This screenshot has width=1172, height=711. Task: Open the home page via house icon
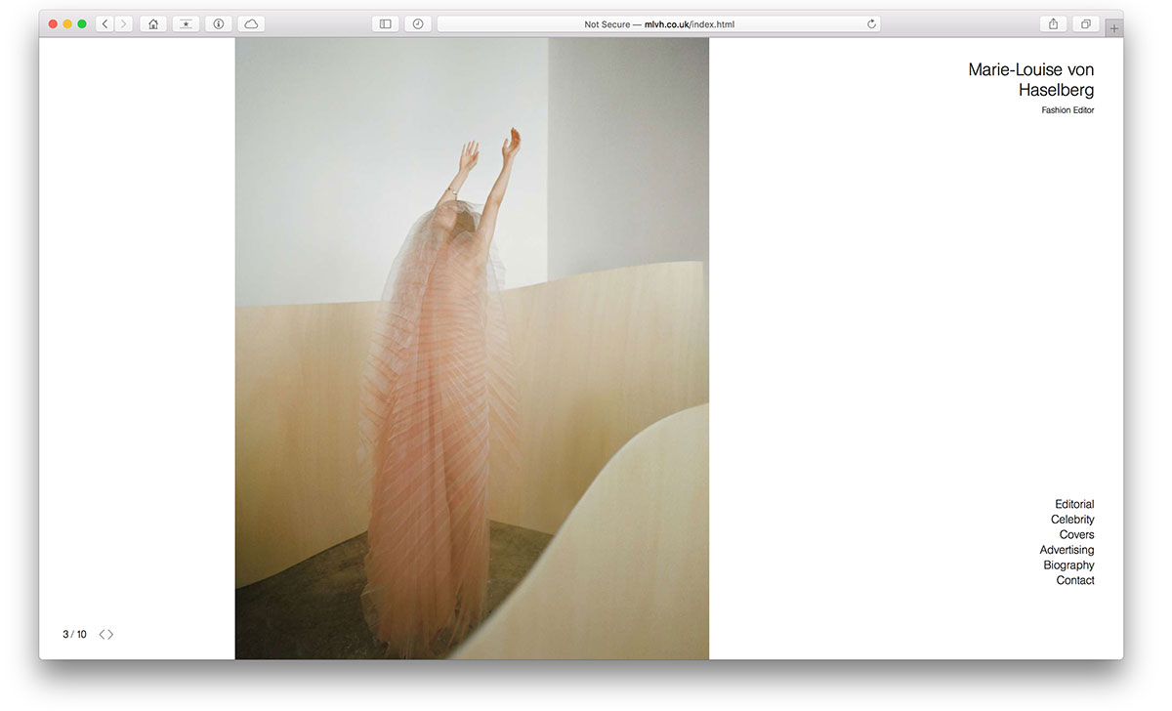click(x=153, y=23)
